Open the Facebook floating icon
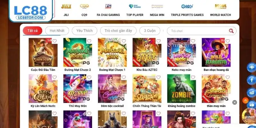Viewport: 256px width, 128px height. pyautogui.click(x=251, y=80)
